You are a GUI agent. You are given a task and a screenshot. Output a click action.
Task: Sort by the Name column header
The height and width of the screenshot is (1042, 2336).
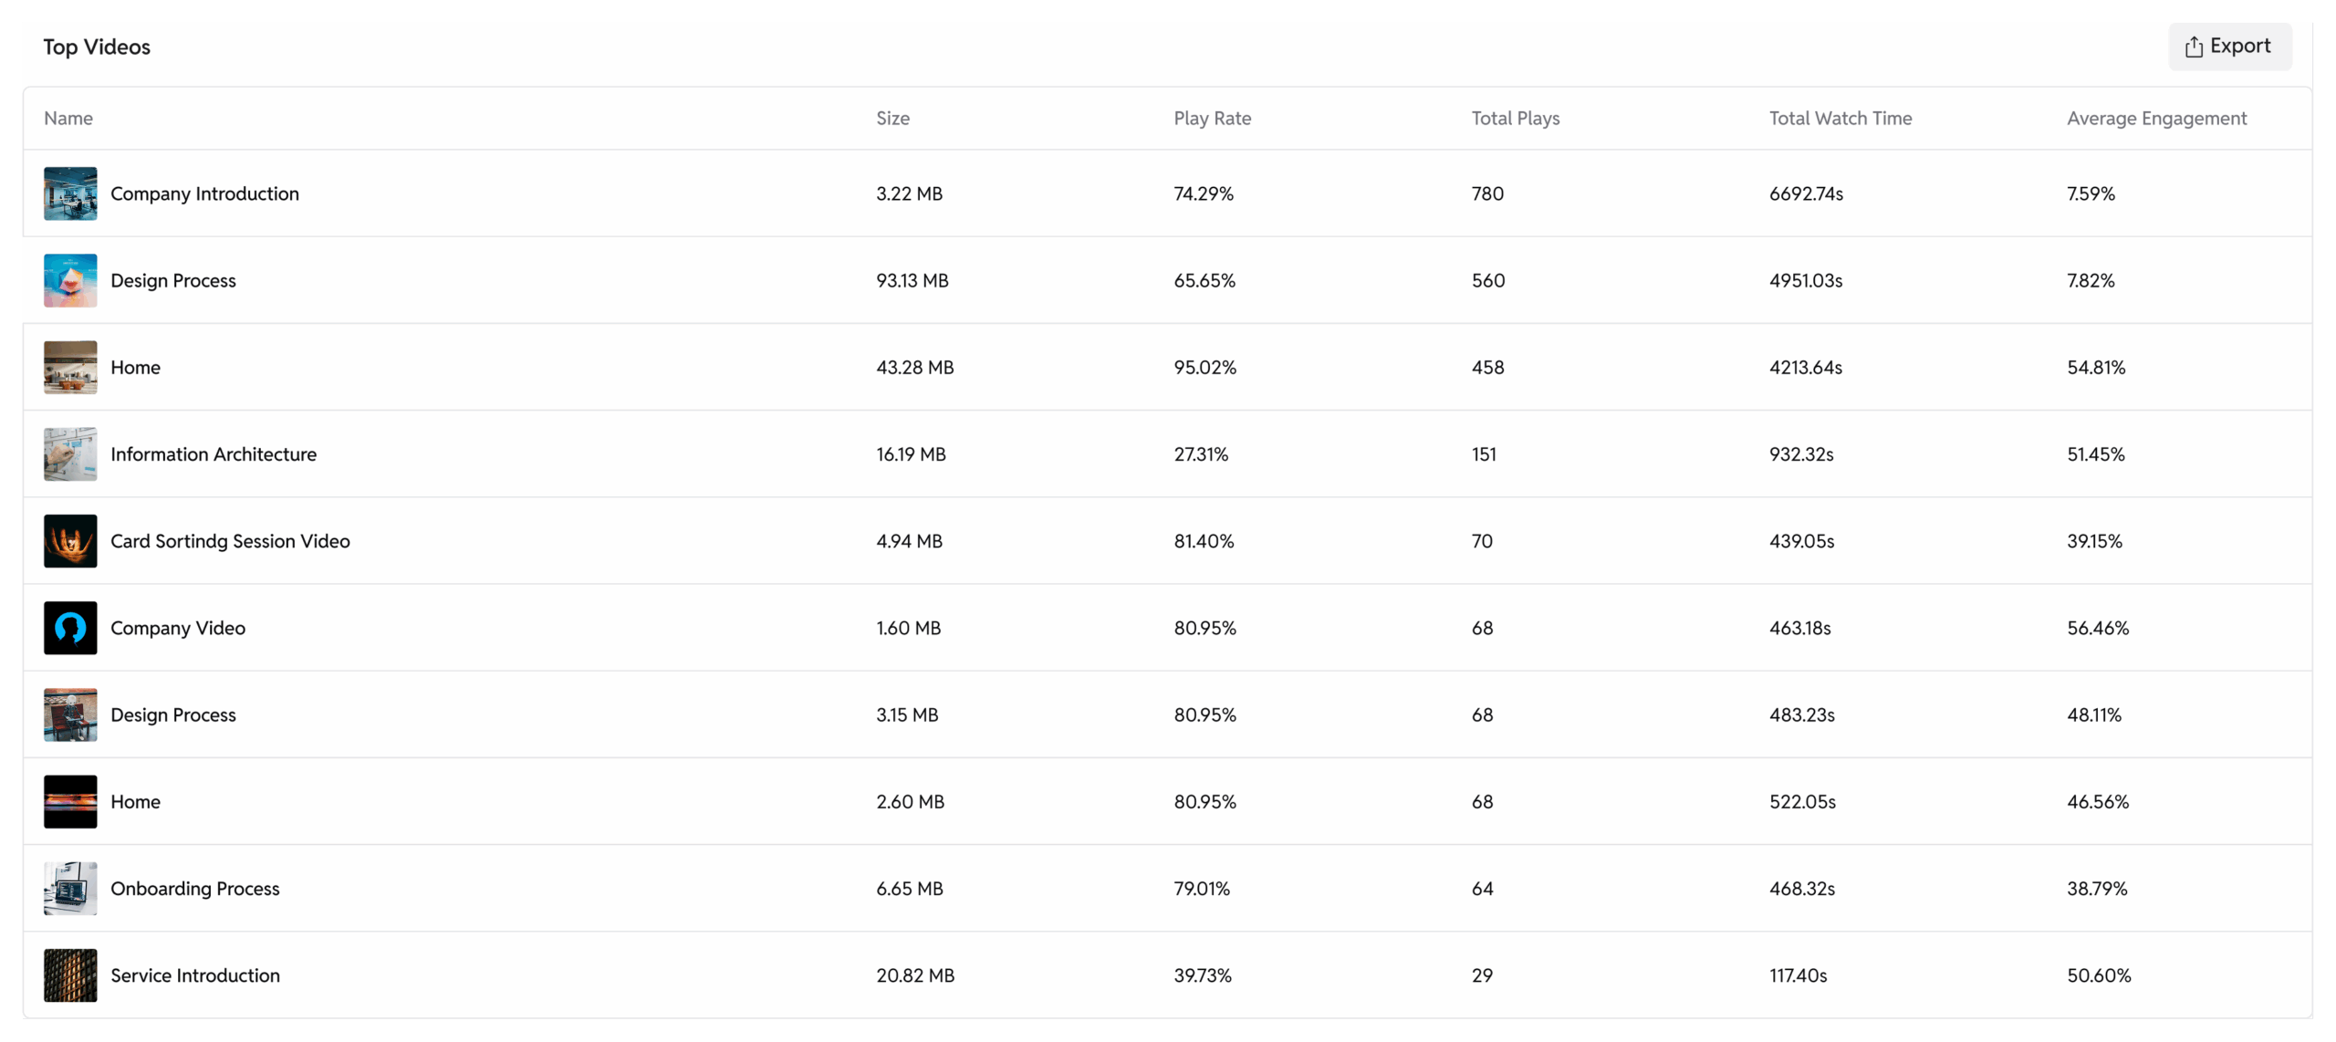pos(68,118)
